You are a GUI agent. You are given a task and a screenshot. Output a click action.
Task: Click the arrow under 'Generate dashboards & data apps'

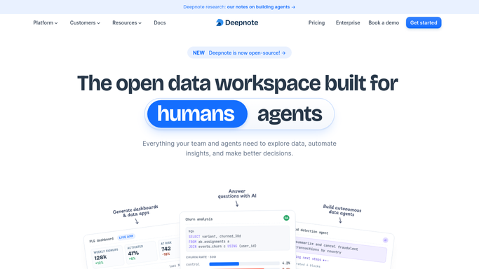click(x=137, y=221)
